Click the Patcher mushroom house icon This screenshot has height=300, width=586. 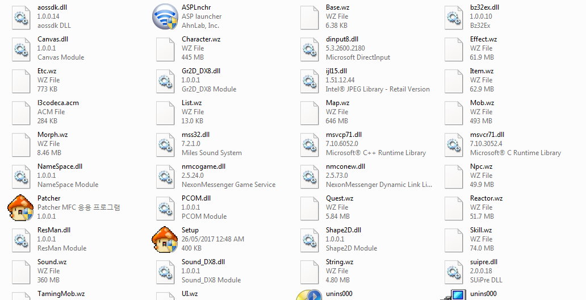[x=21, y=207]
